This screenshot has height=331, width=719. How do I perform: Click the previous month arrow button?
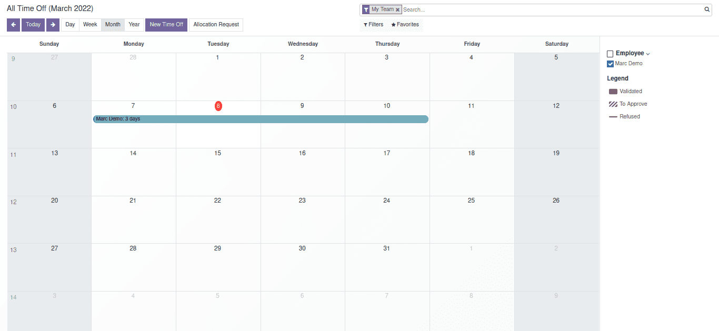13,25
